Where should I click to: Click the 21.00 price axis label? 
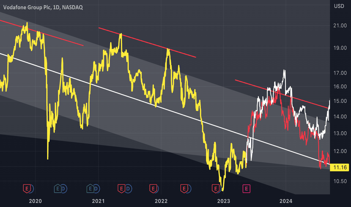[x=340, y=26]
